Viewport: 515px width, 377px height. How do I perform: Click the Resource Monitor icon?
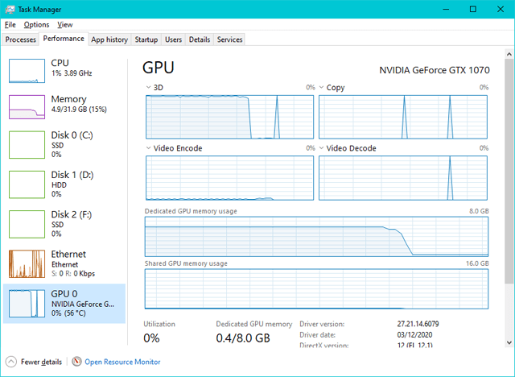[76, 362]
